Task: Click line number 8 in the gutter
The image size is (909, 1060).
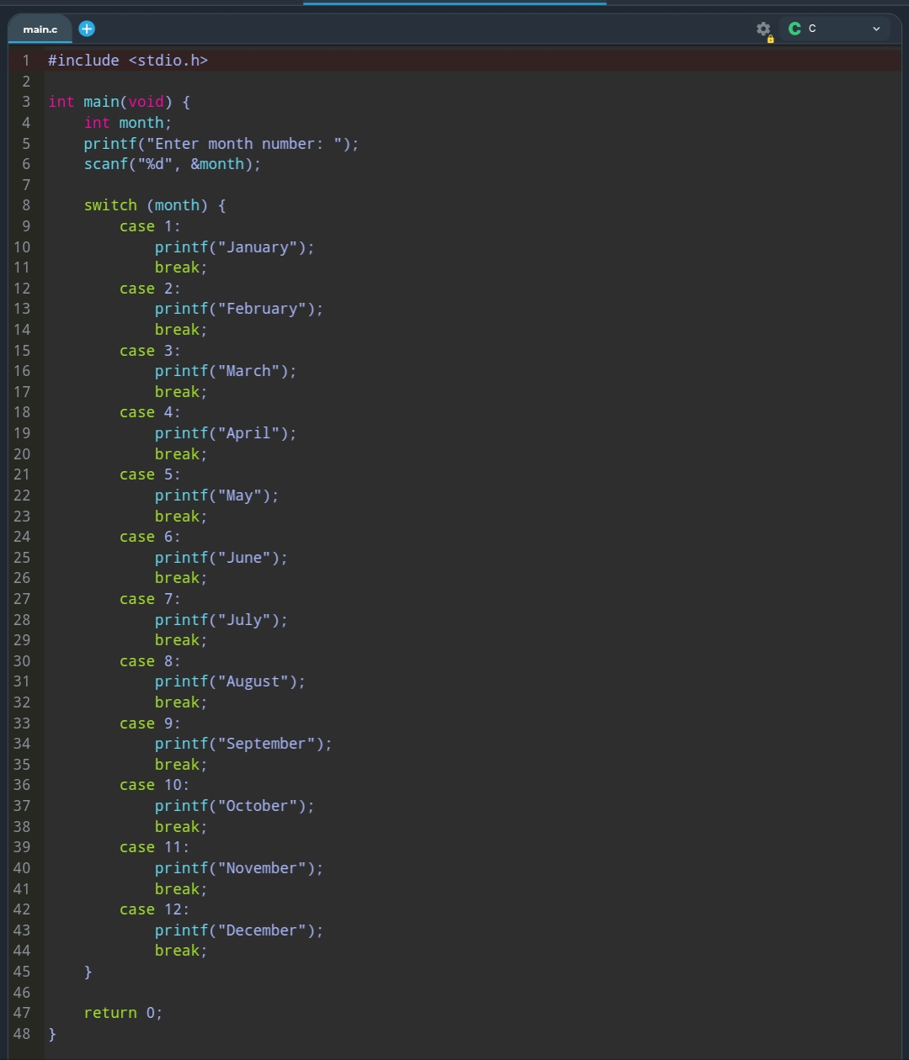Action: point(26,205)
